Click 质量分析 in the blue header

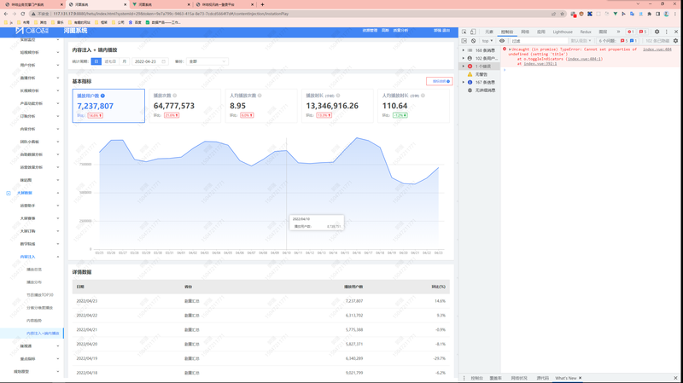[400, 31]
